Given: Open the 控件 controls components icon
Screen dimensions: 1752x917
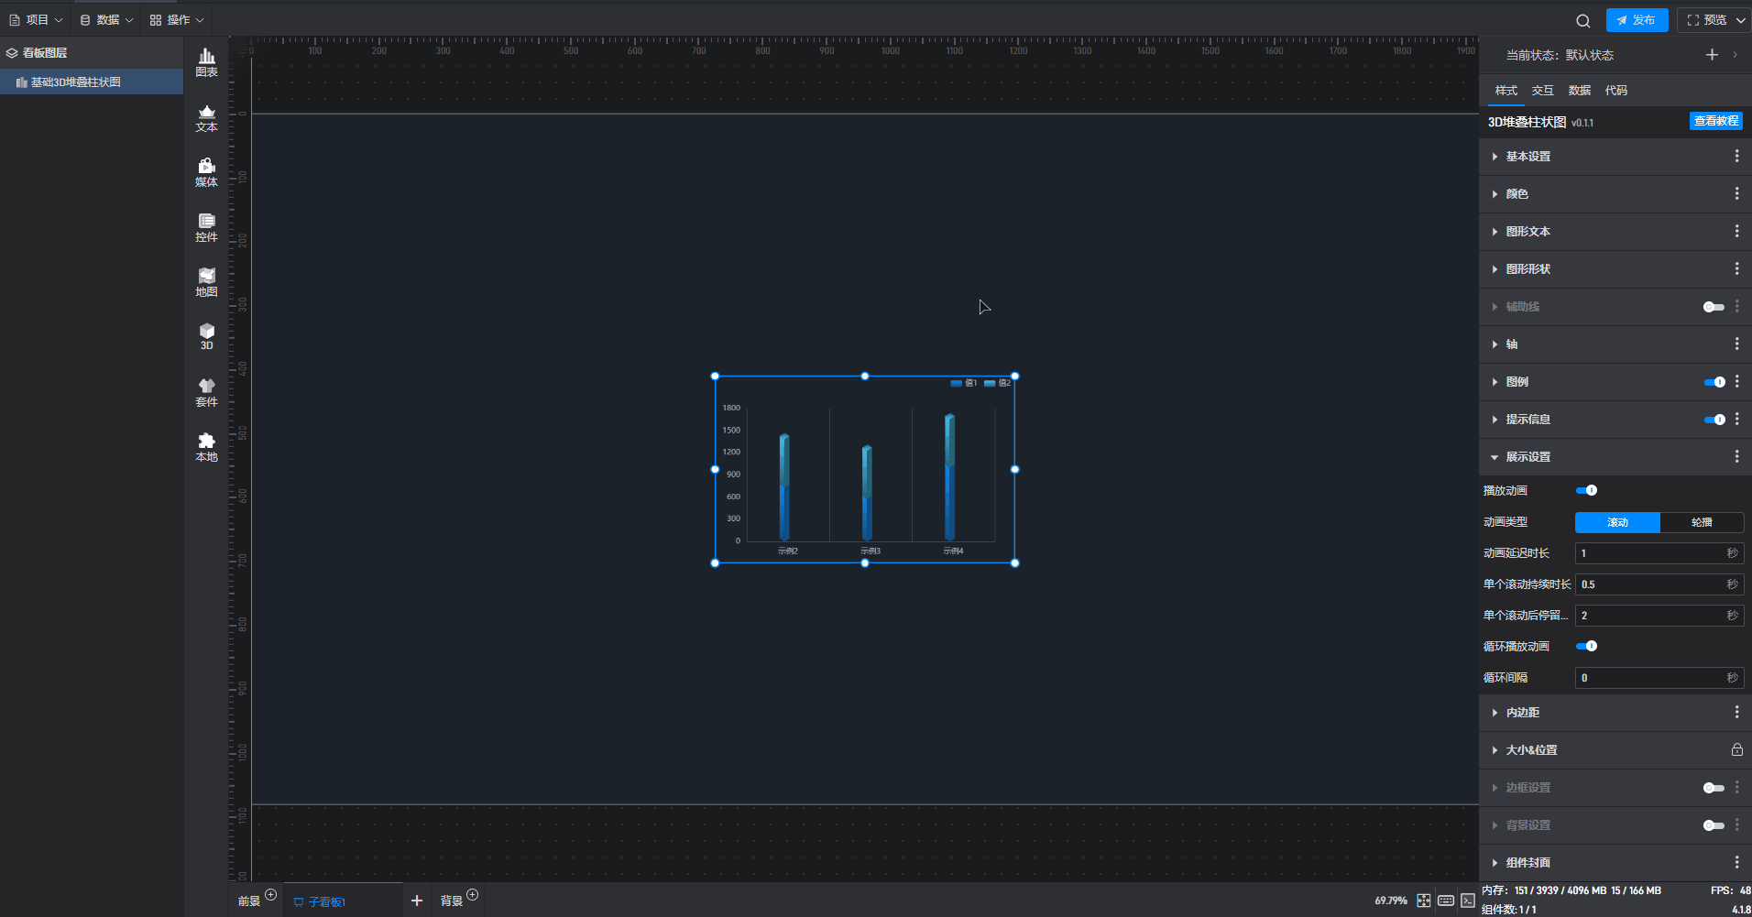Looking at the screenshot, I should click(206, 227).
